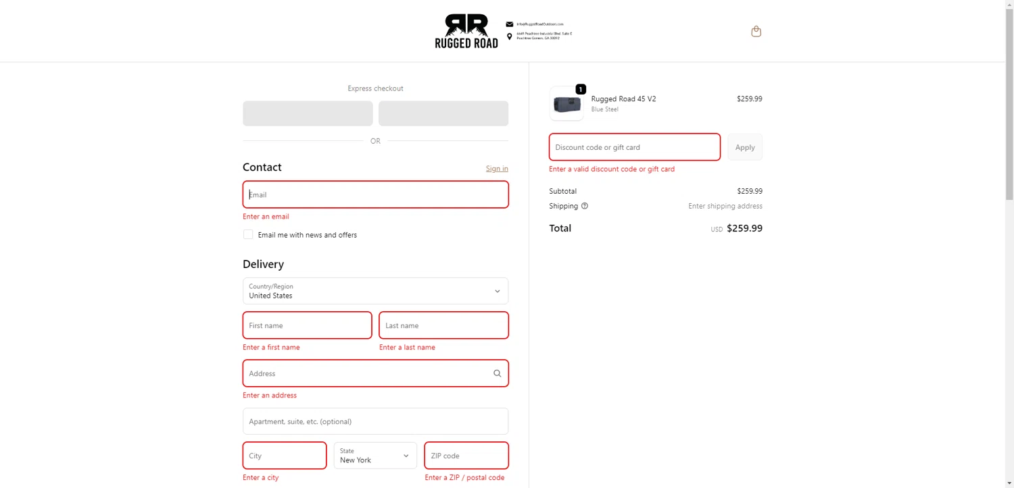Click the Sign in link
The width and height of the screenshot is (1014, 488).
(497, 169)
